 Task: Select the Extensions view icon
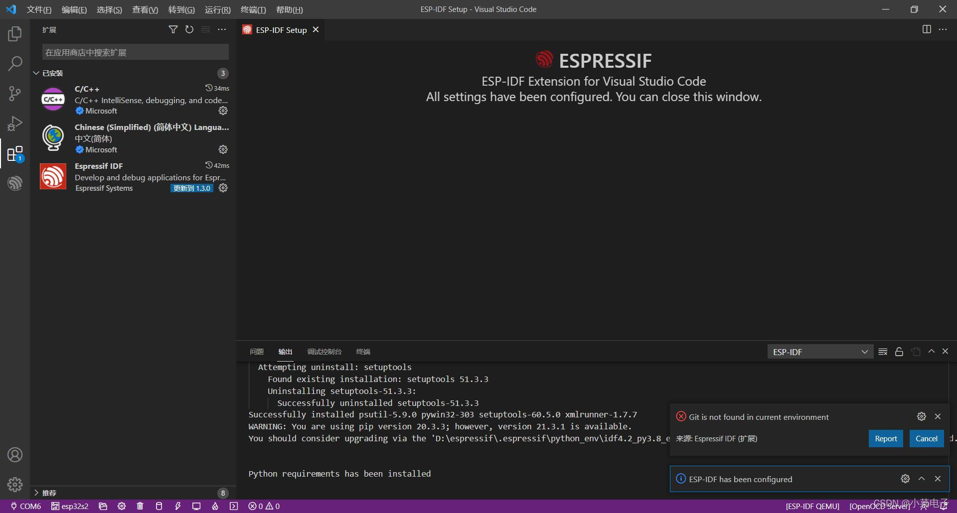[15, 153]
